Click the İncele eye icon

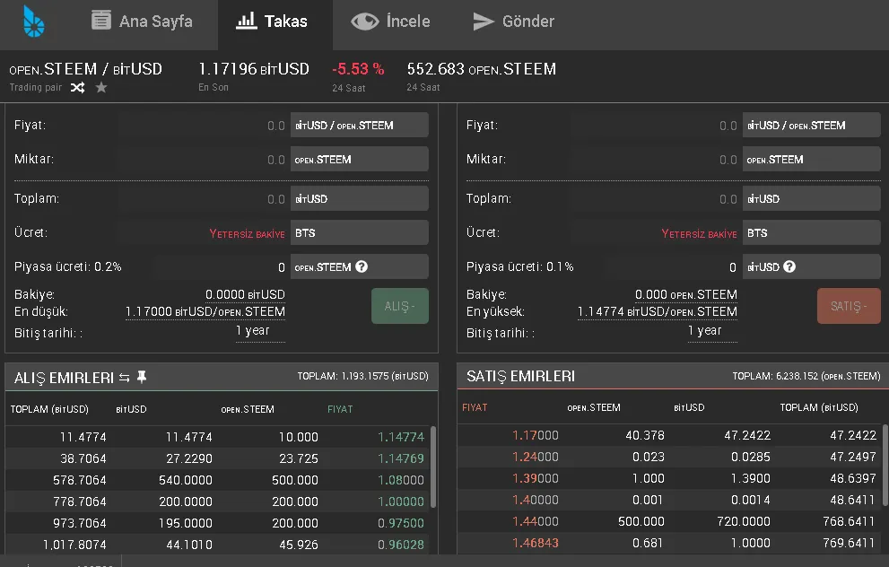coord(364,22)
